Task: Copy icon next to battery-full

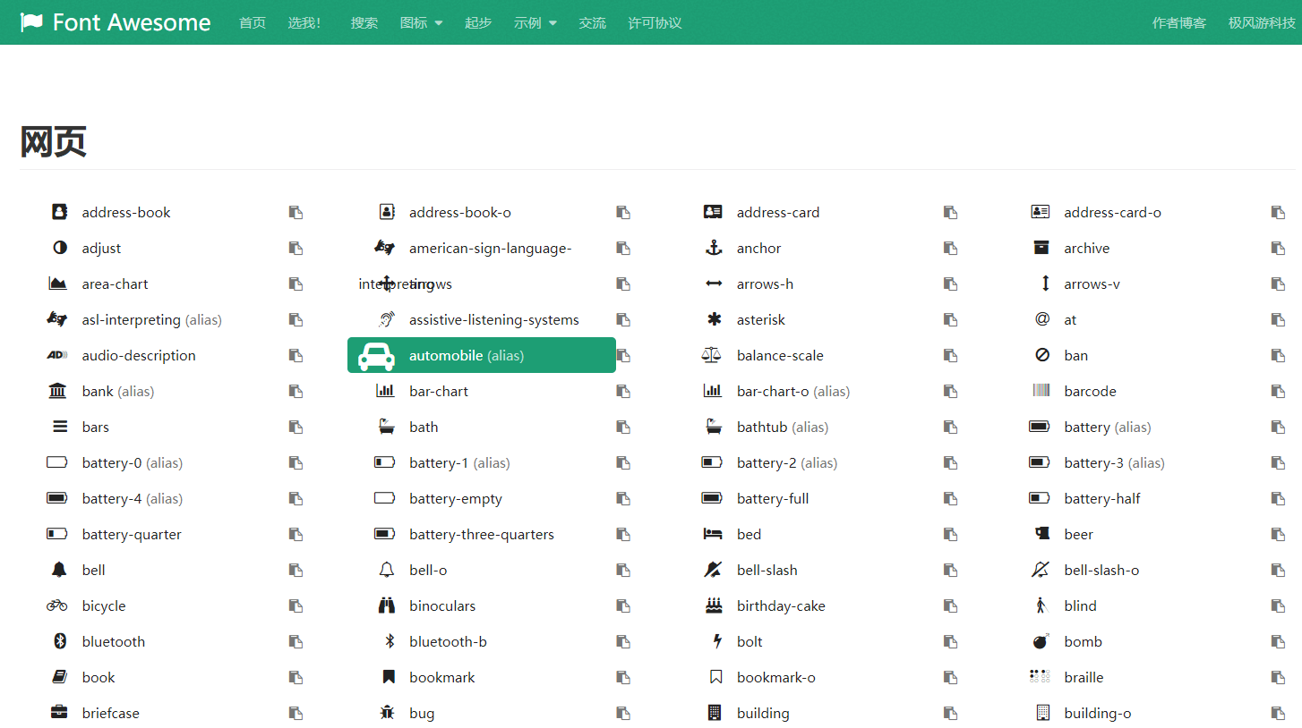Action: [x=950, y=498]
